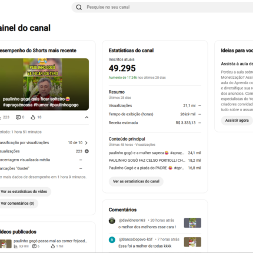Open the @davidneto163 username link
Screen dimensions: 253x253
point(132,220)
